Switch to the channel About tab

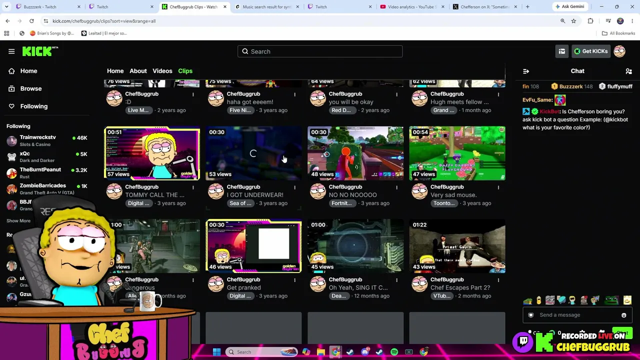tap(138, 71)
